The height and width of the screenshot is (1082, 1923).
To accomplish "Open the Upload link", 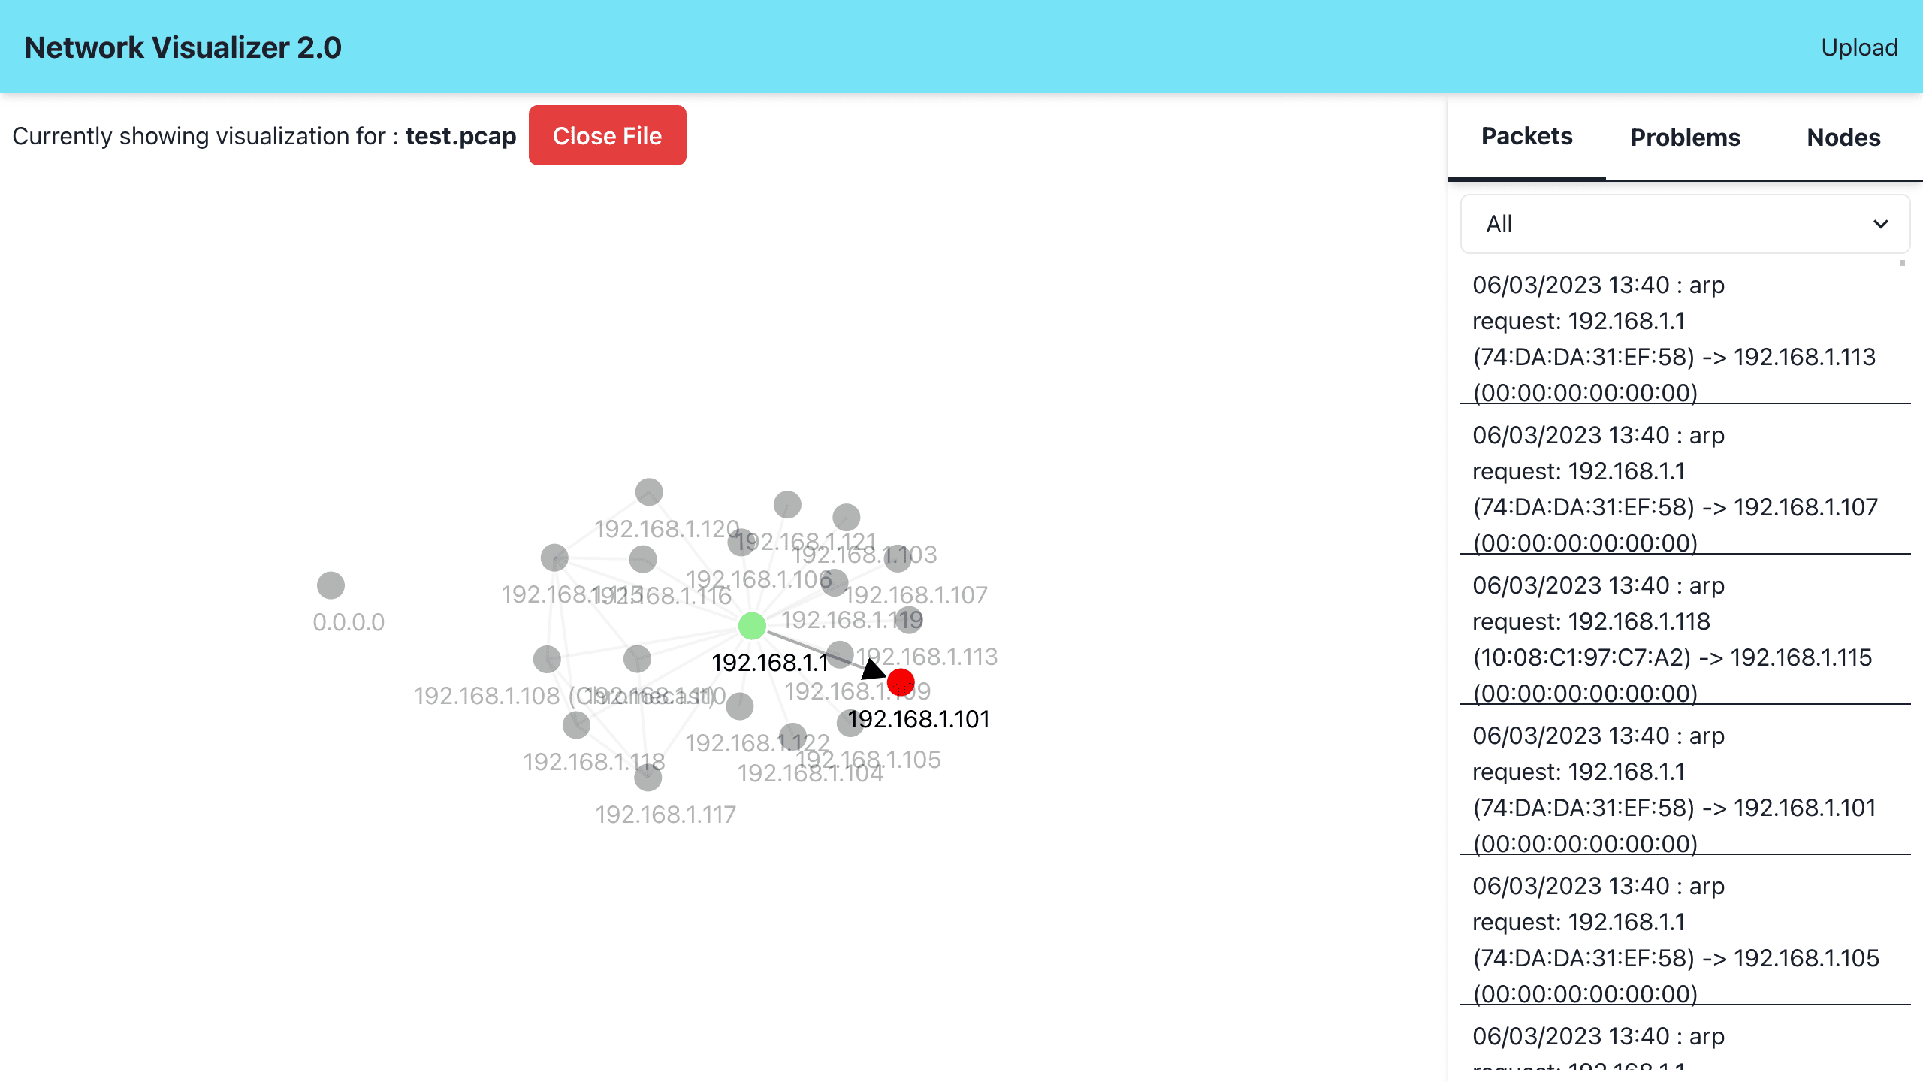I will pos(1859,47).
